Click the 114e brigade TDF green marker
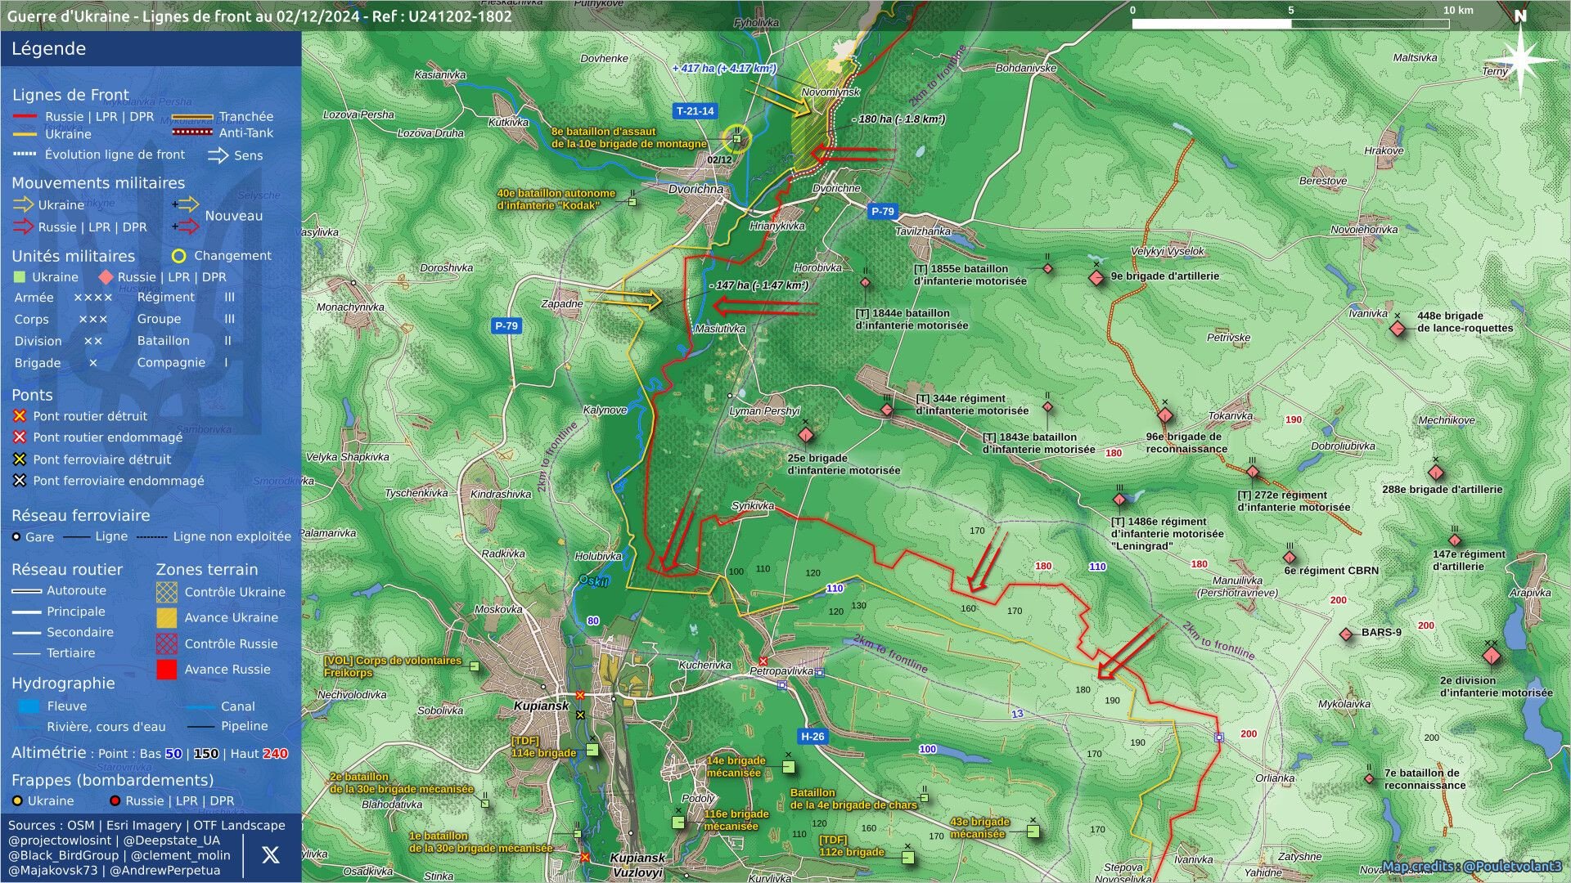 point(592,750)
